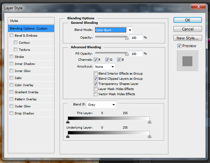This screenshot has height=163, width=210.
Task: Select Blending Options: Custom in Styles list
Action: 31,29
